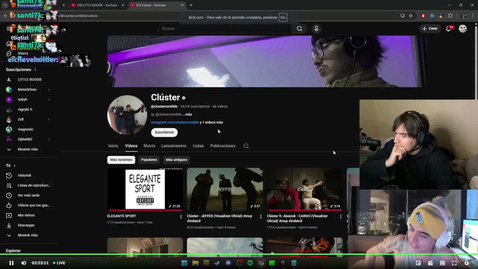478x269 pixels.
Task: Open ELEGANTE SPORT video thumbnail
Action: (x=145, y=189)
